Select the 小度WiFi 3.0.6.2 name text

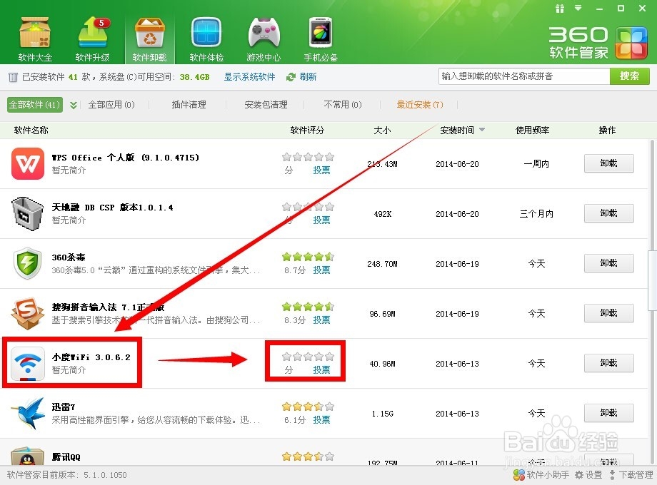tap(91, 357)
